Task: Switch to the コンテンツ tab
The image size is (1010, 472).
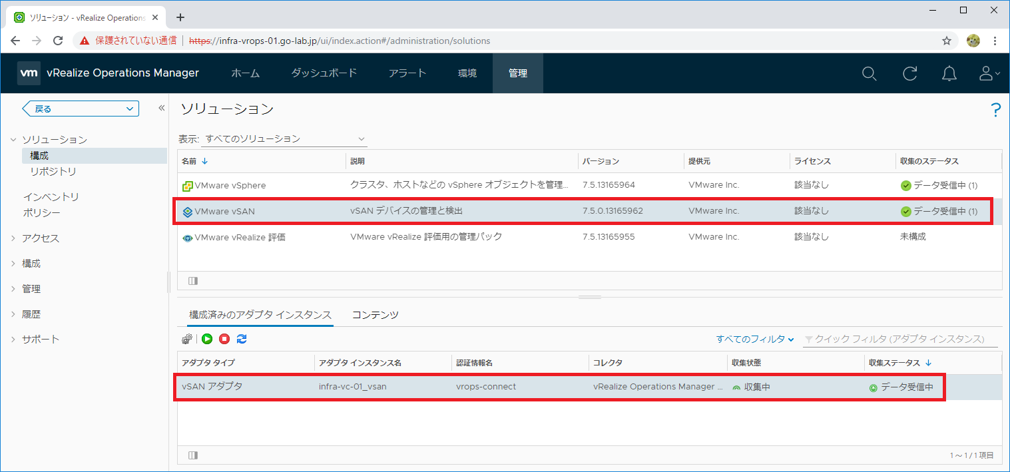Action: 376,315
